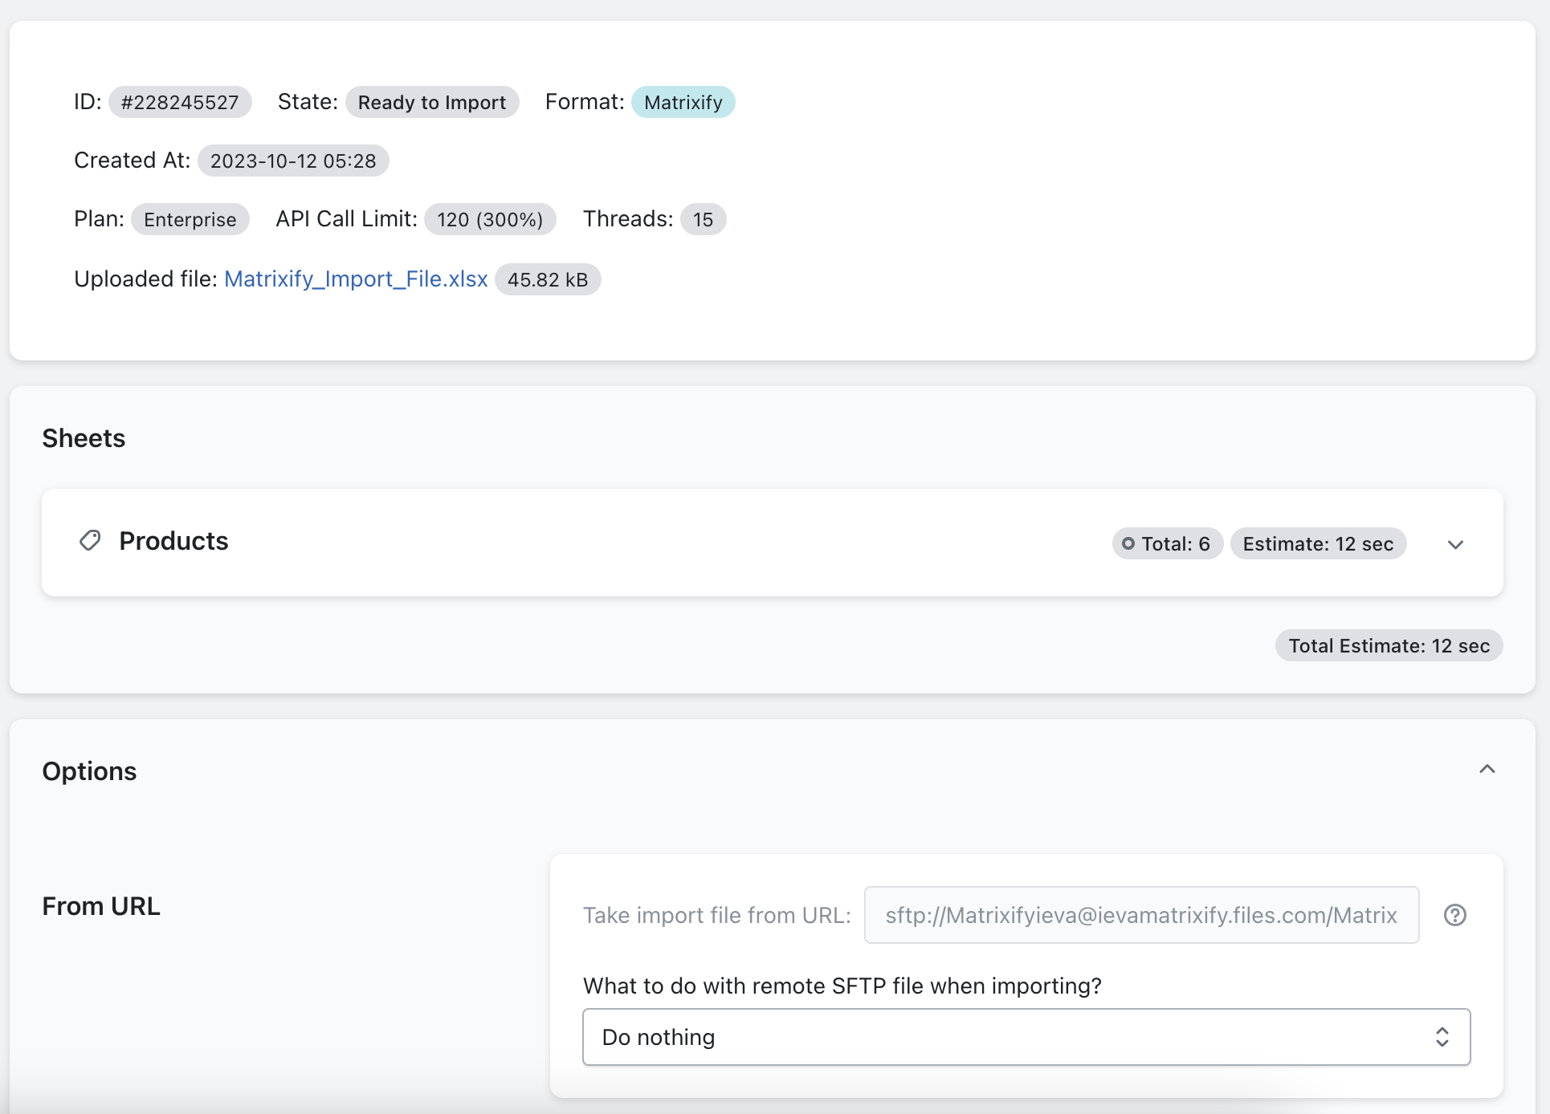The image size is (1550, 1114).
Task: Open the remote SFTP file action dropdown
Action: tap(1026, 1037)
